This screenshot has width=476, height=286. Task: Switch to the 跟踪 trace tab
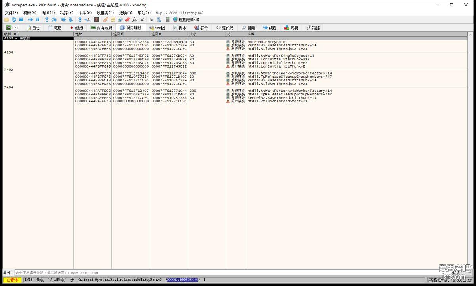click(313, 28)
